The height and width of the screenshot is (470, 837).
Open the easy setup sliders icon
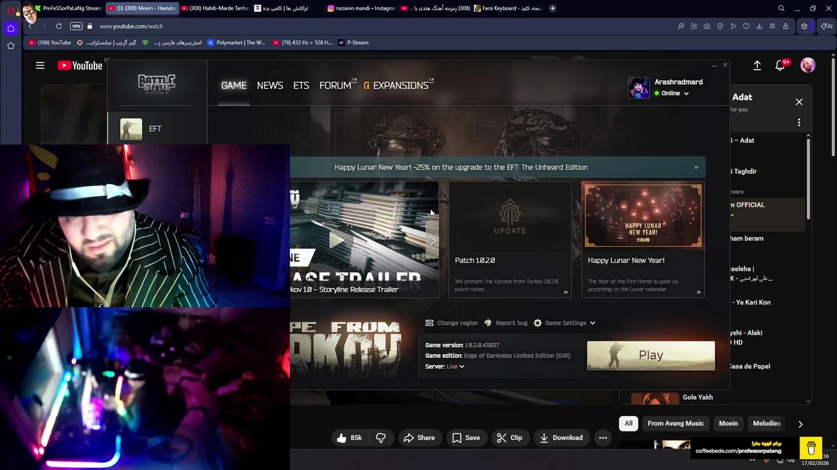point(772,26)
